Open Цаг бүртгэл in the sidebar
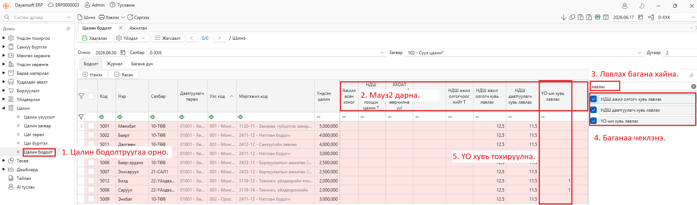Image resolution: width=697 pixels, height=205 pixels. coord(36,143)
